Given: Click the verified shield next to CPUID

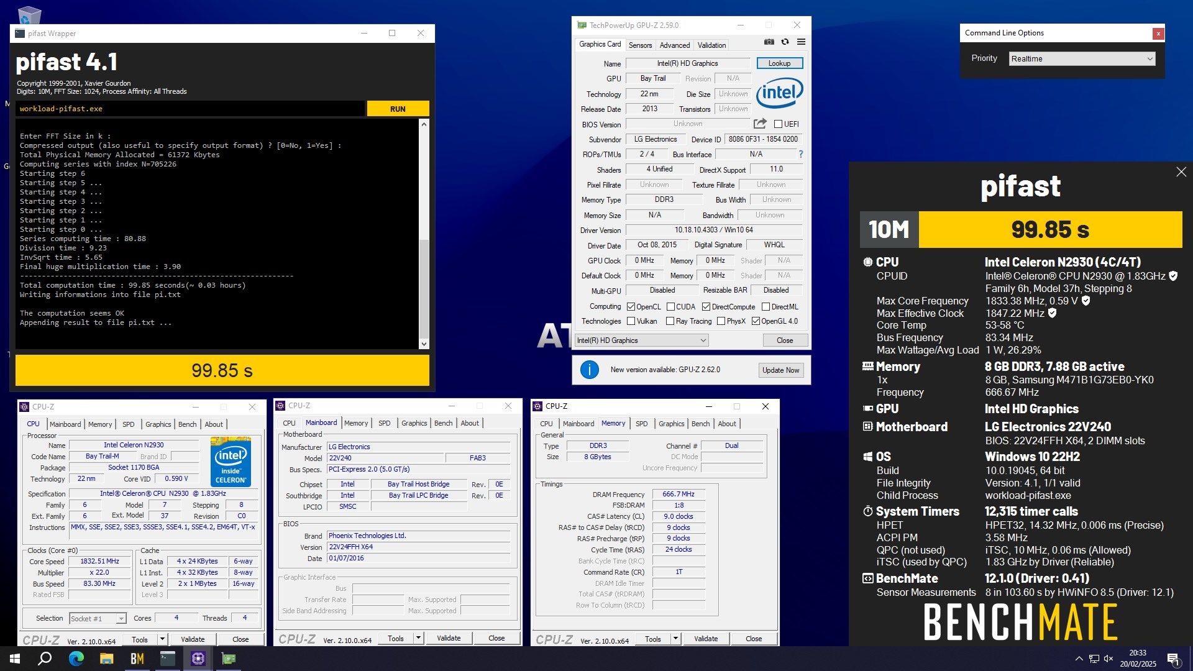Looking at the screenshot, I should pyautogui.click(x=1173, y=276).
